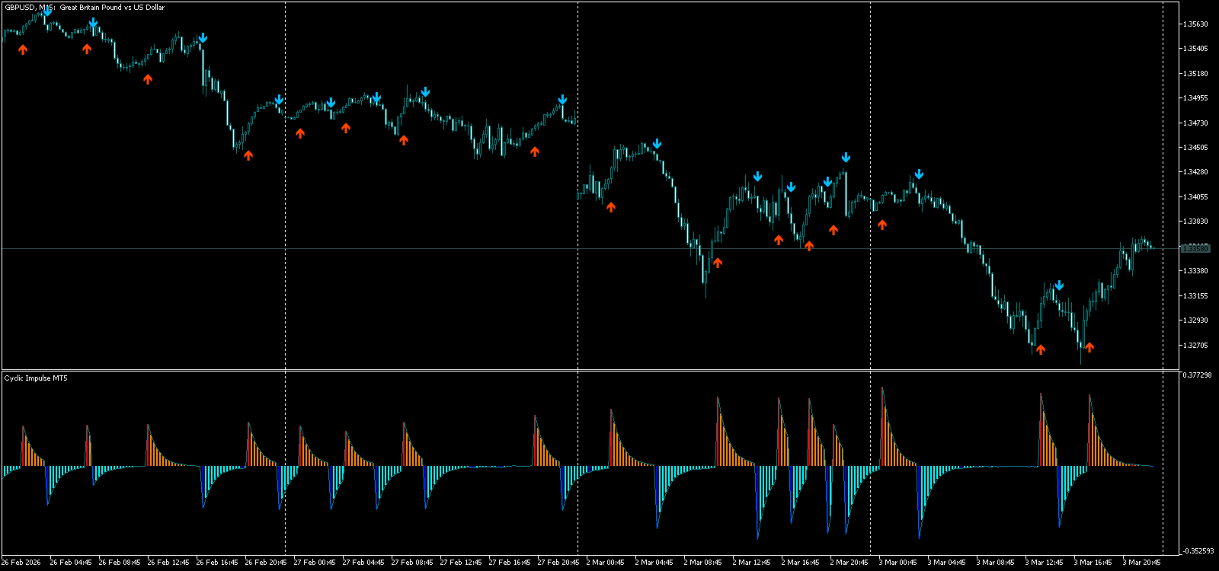The height and width of the screenshot is (571, 1219).
Task: Select the 1.33380 price level label
Action: (1195, 271)
